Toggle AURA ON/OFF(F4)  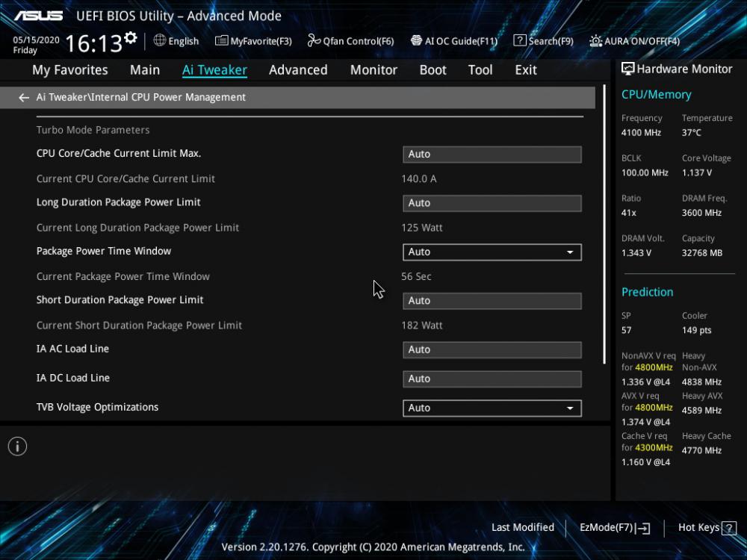[634, 41]
